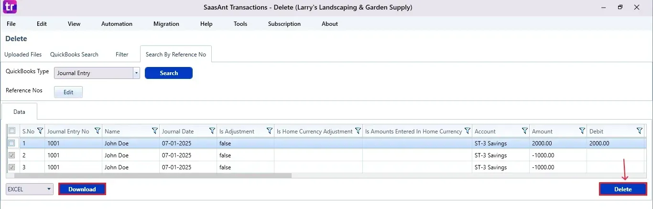Click the blue Search button

169,73
